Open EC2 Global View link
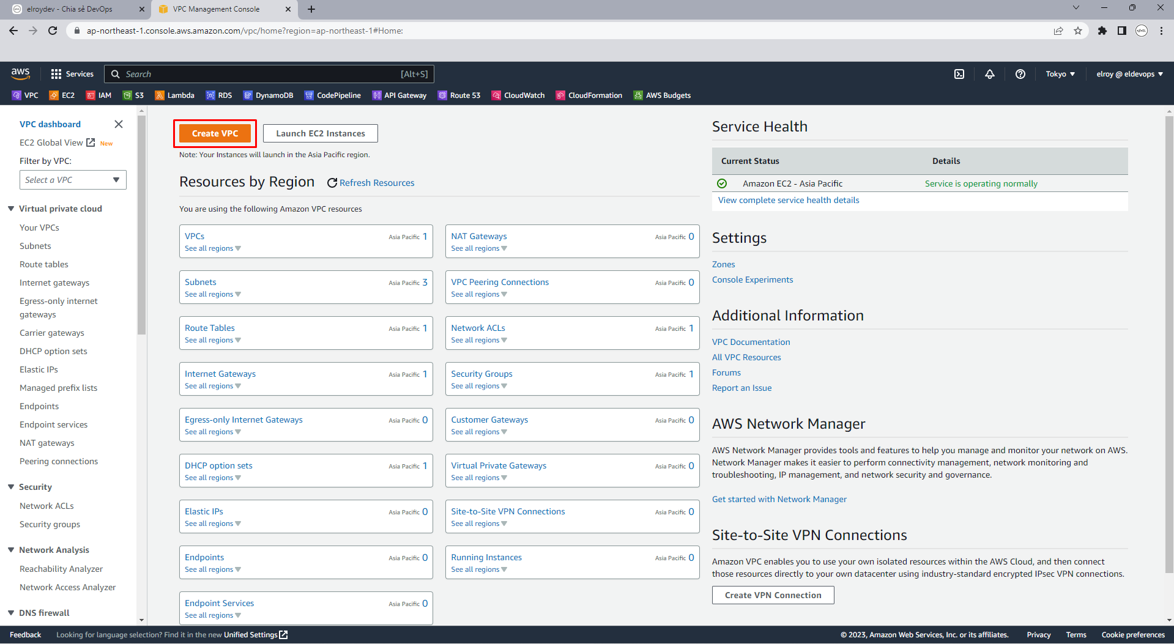This screenshot has height=644, width=1174. (x=57, y=142)
